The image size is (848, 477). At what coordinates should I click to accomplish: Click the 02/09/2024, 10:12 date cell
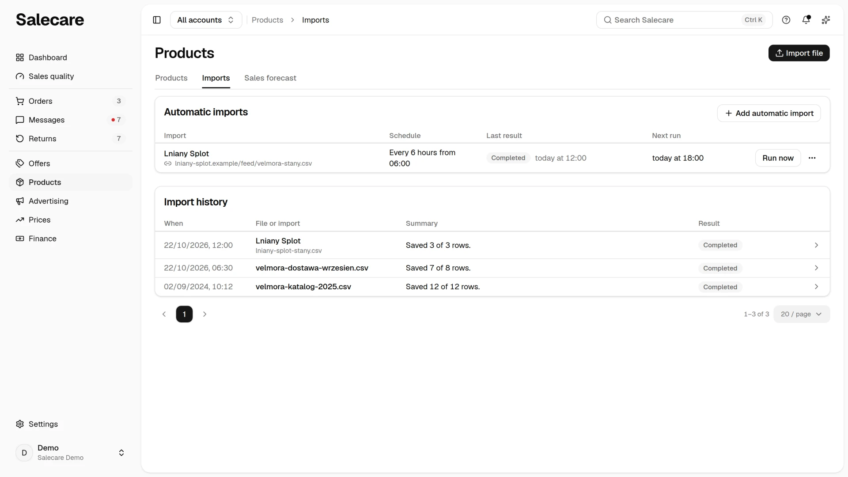click(198, 287)
